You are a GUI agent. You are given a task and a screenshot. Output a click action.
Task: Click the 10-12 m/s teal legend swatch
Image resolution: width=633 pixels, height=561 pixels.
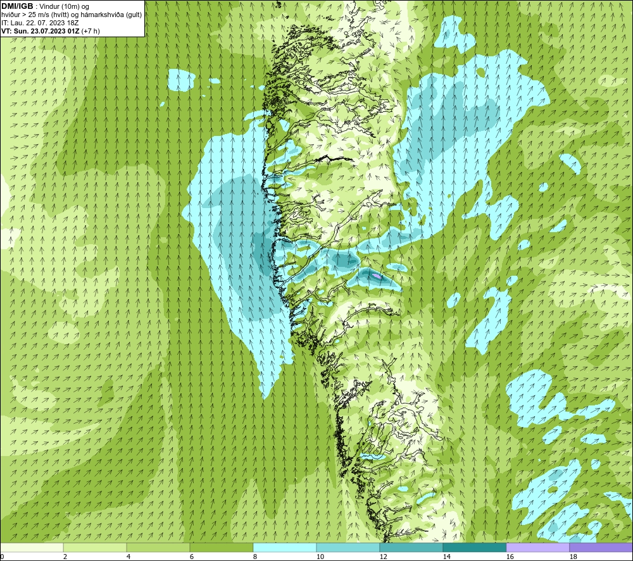pyautogui.click(x=348, y=547)
